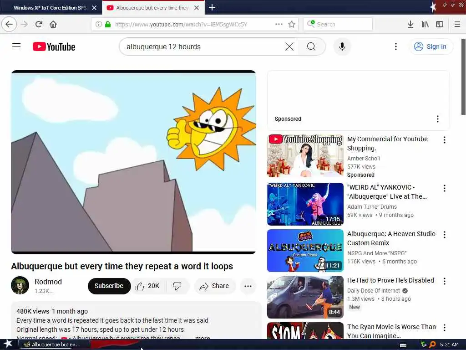Open more actions under the video
Image resolution: width=466 pixels, height=350 pixels.
click(x=248, y=286)
